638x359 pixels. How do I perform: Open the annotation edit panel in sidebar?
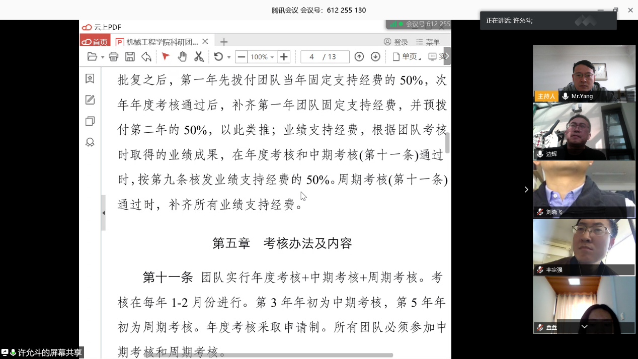(x=90, y=100)
